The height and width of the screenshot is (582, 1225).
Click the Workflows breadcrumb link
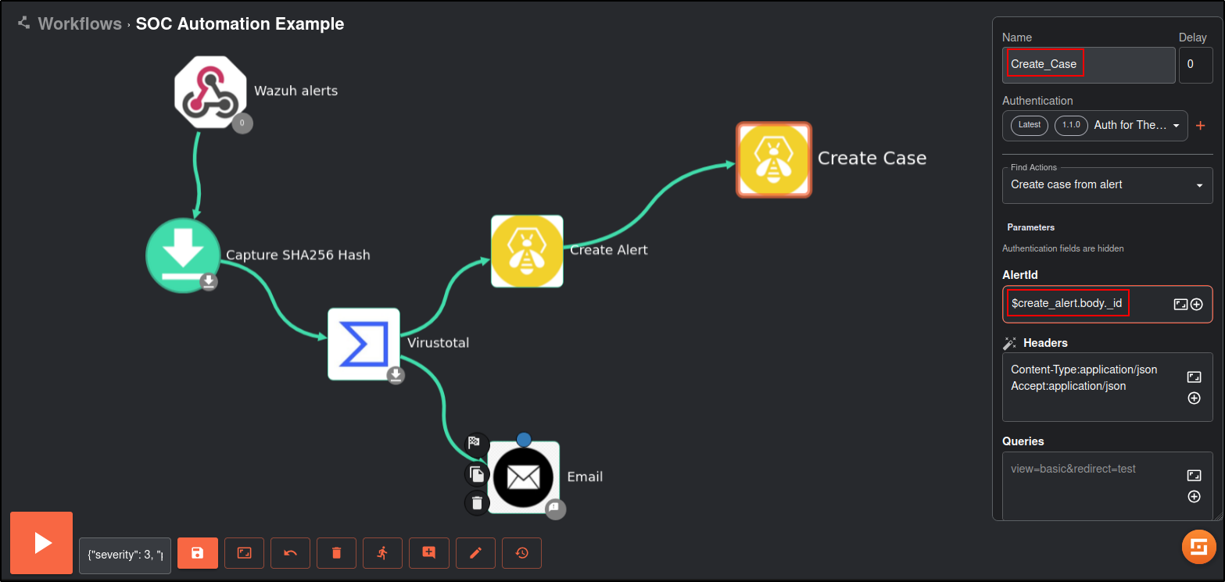80,24
